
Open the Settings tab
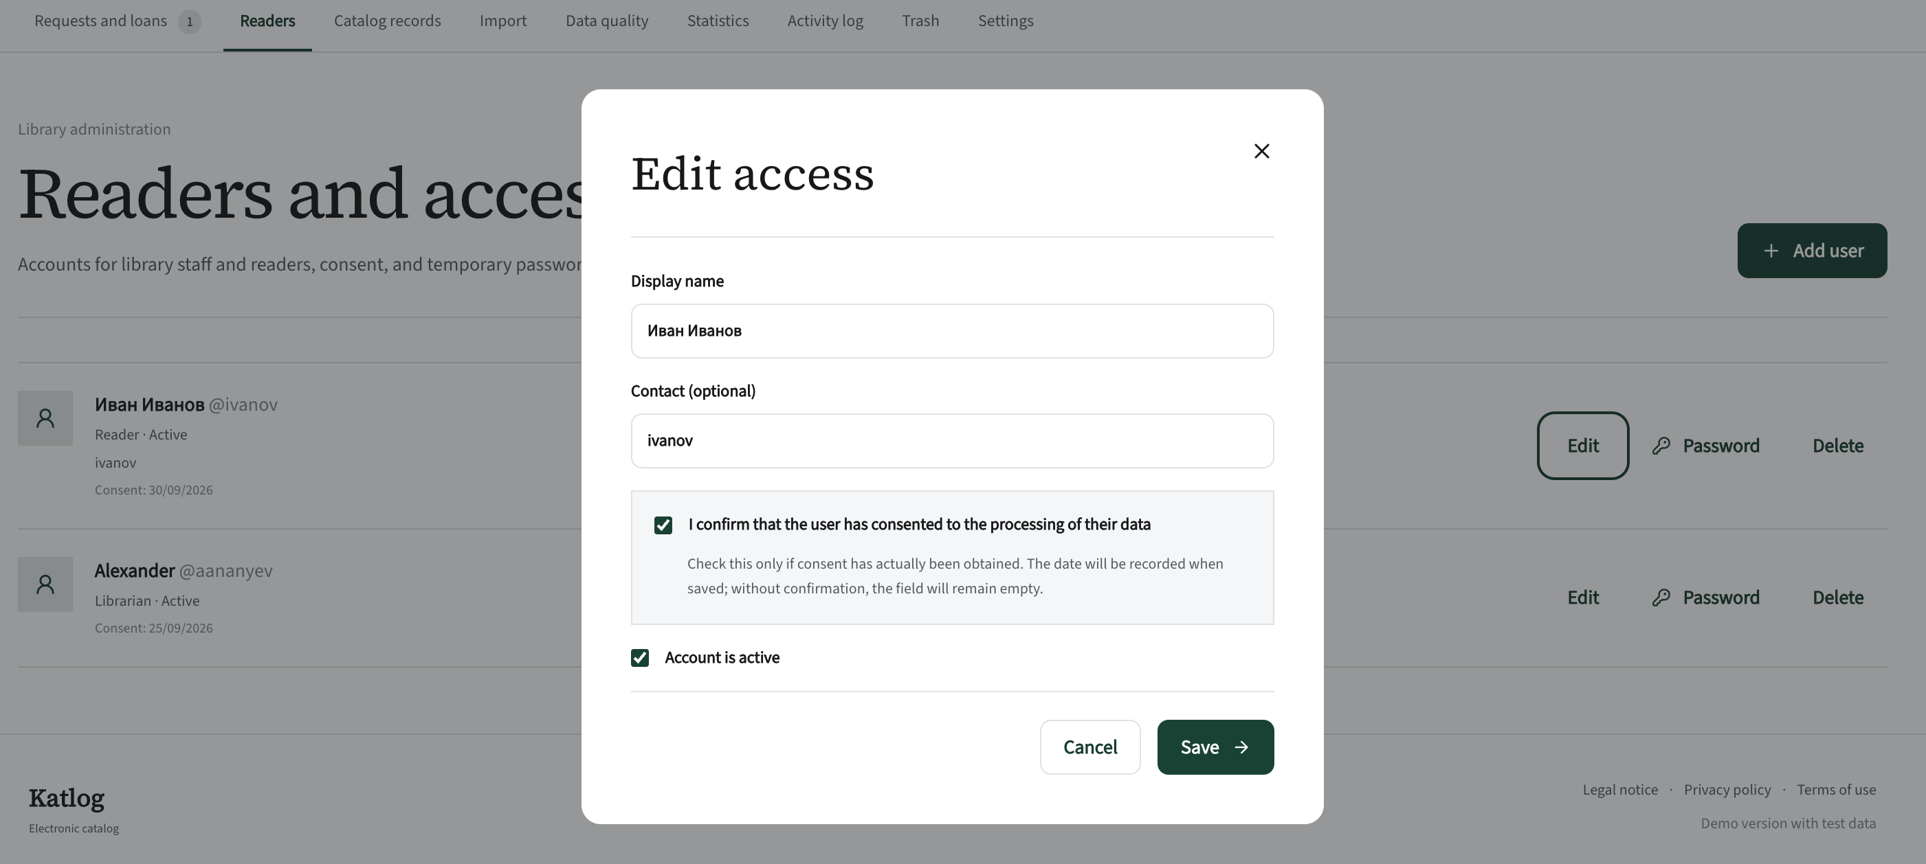[x=1006, y=21]
